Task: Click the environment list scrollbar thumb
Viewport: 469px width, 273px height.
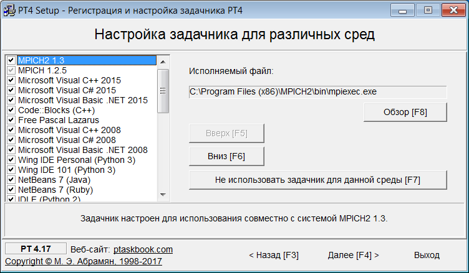Action: [163, 91]
